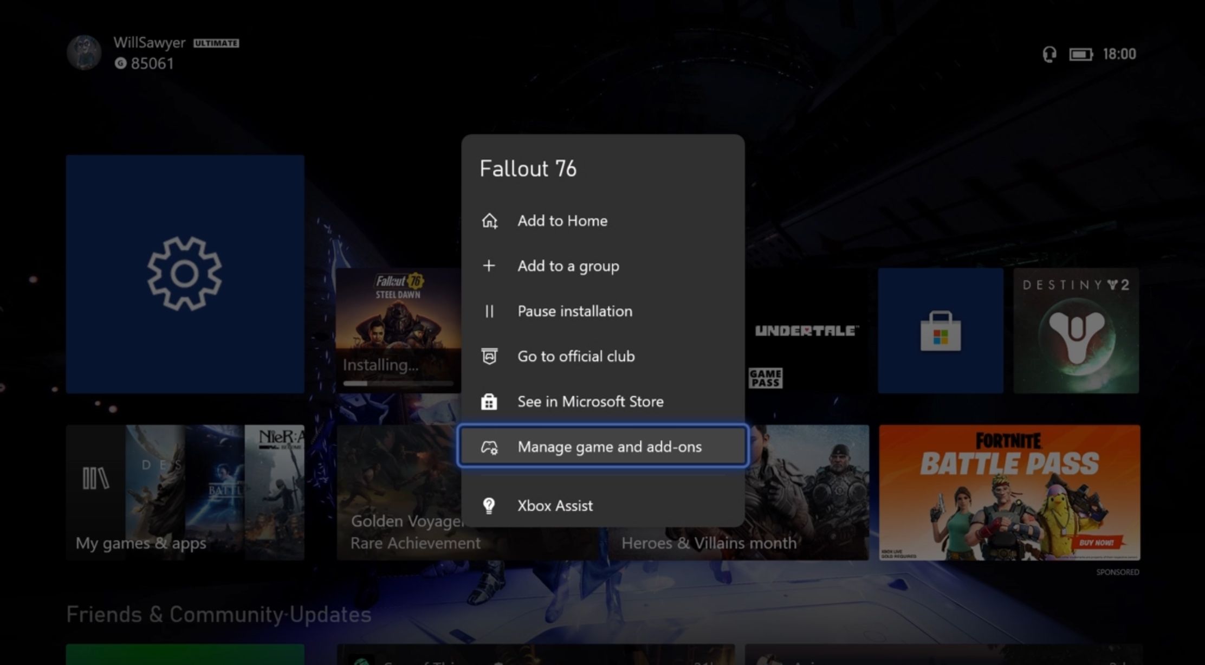
Task: Click the Installing... status text
Action: pyautogui.click(x=380, y=365)
